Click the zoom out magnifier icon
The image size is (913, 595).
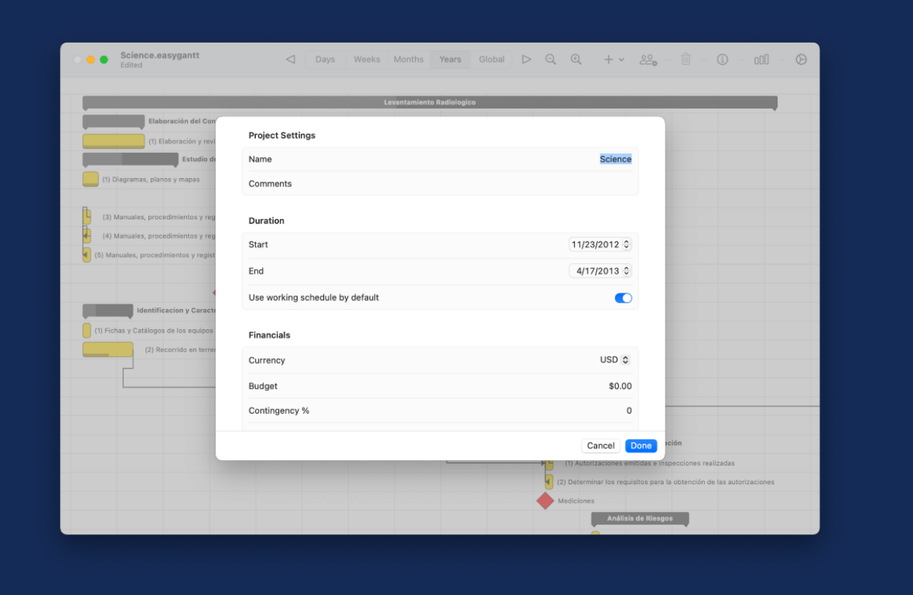(x=551, y=60)
